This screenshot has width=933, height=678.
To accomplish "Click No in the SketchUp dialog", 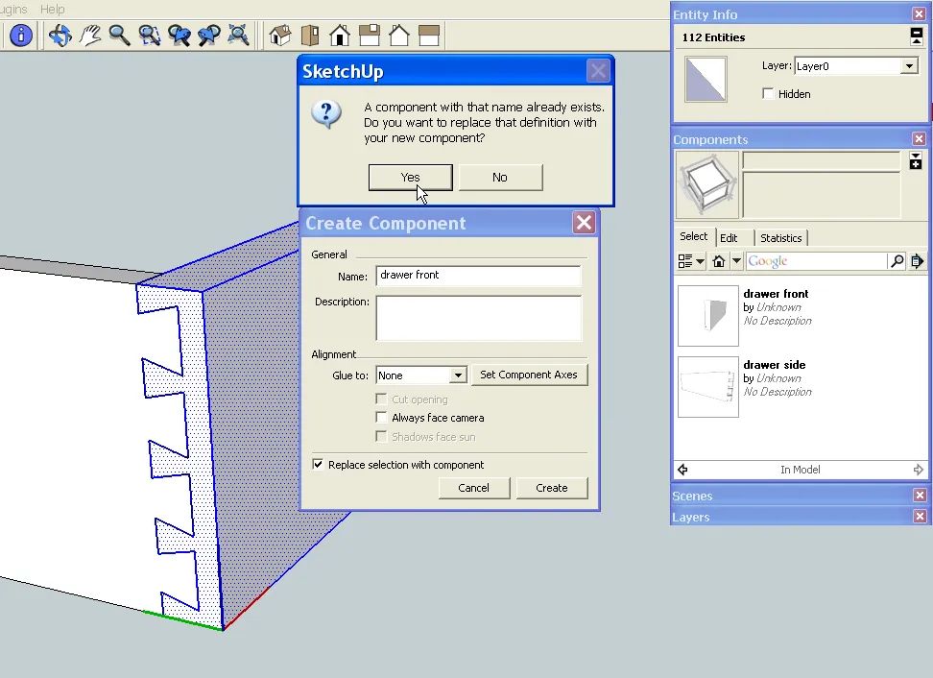I will point(500,178).
